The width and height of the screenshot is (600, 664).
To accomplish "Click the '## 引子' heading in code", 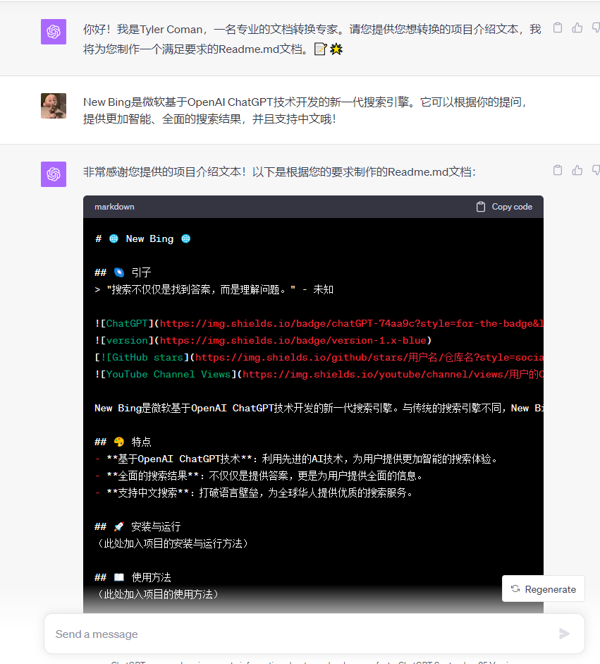I will pyautogui.click(x=123, y=272).
